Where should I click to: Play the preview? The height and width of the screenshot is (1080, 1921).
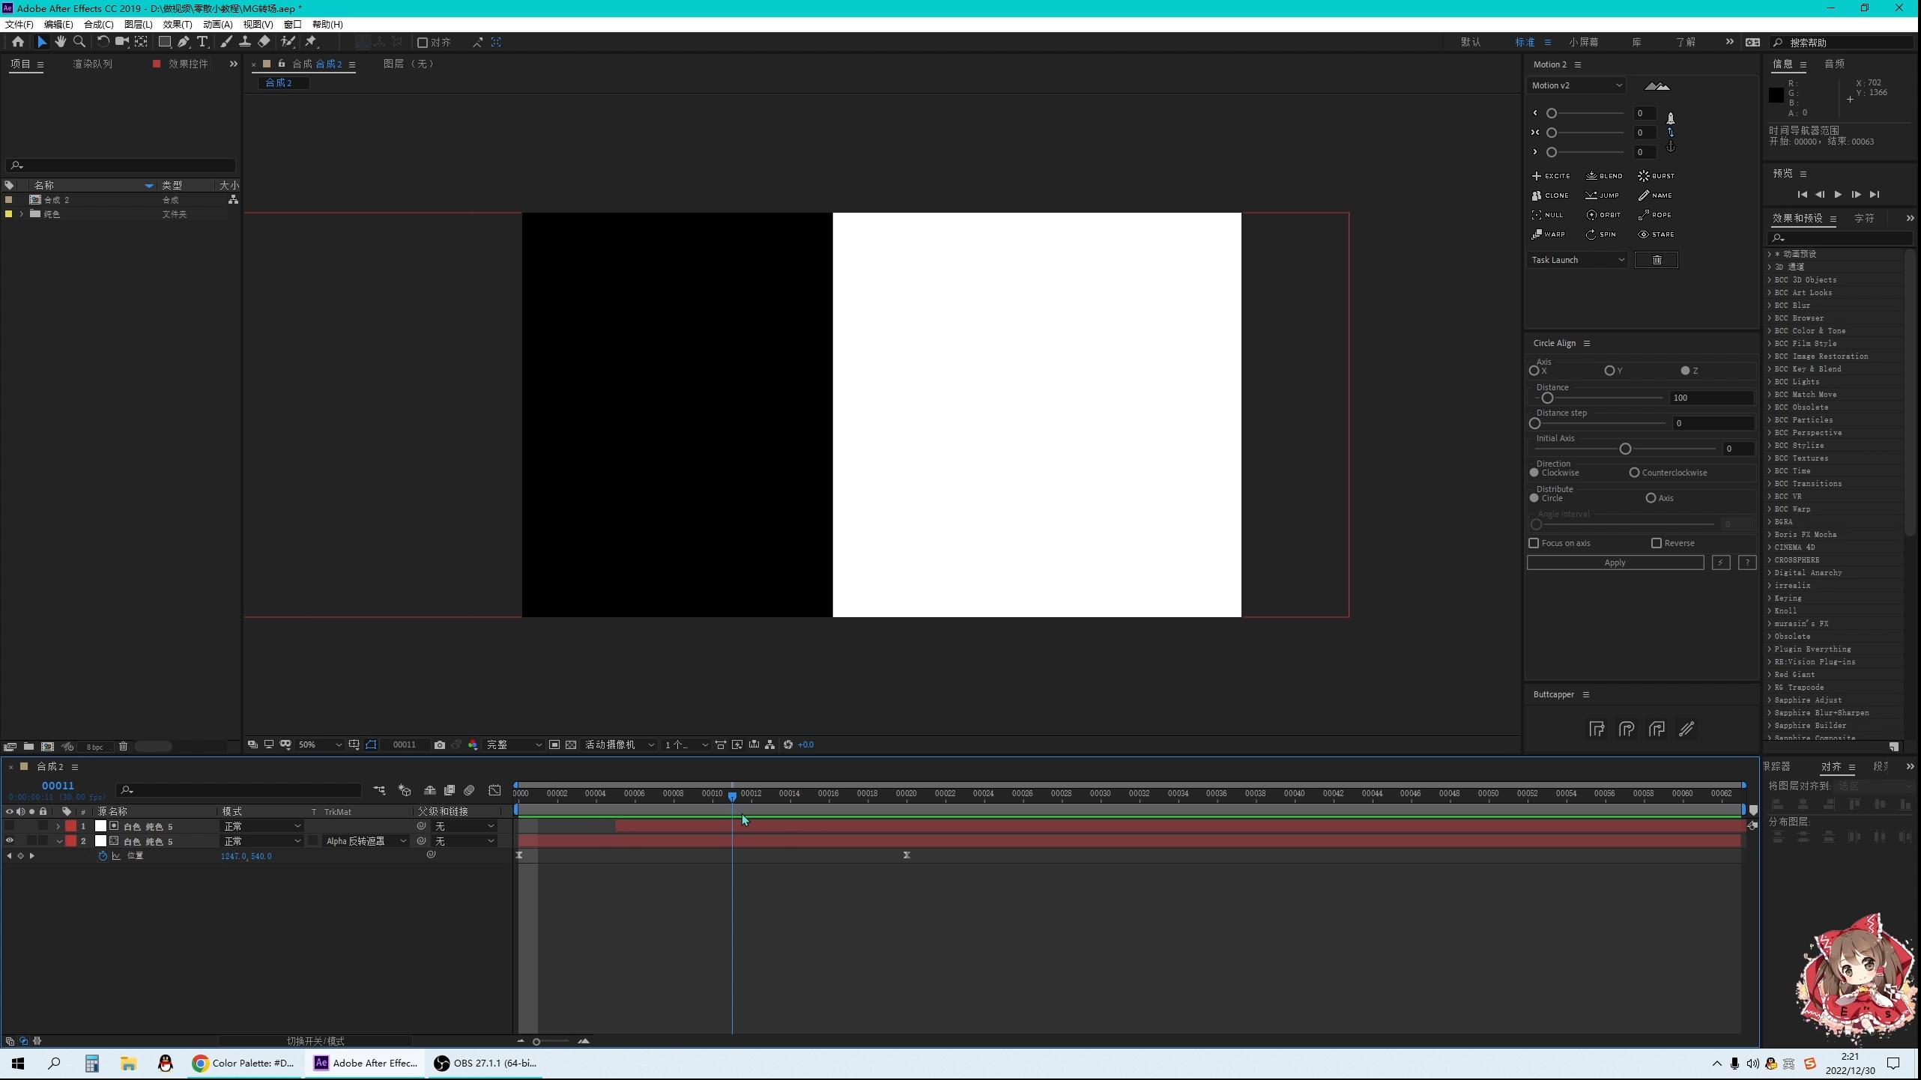1838,195
